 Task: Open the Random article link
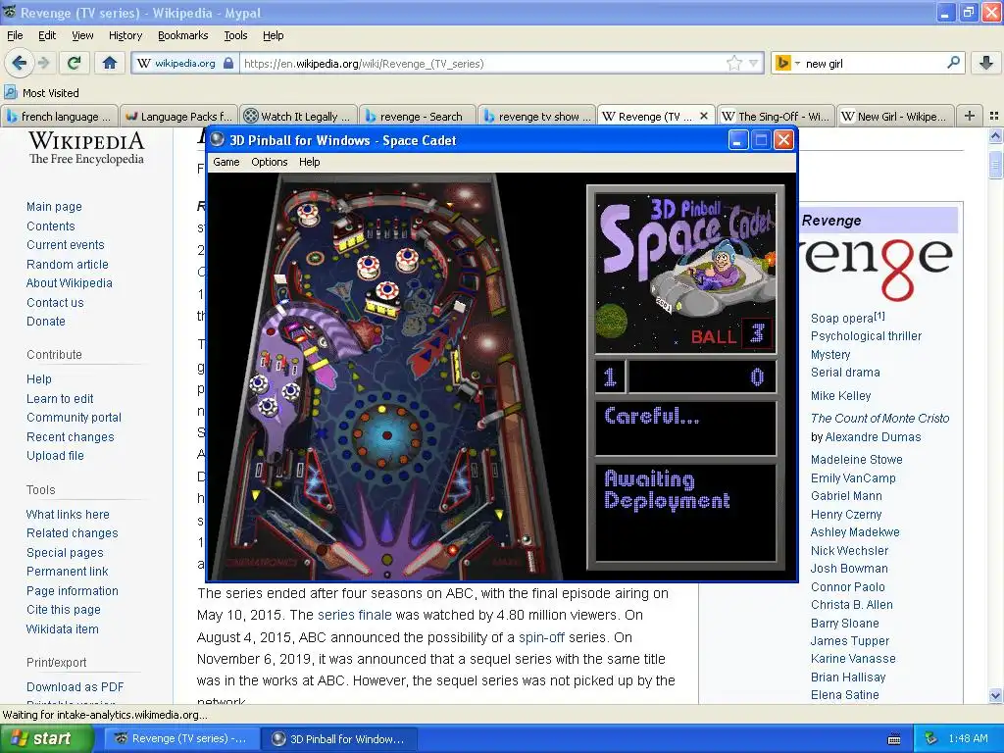pos(68,265)
